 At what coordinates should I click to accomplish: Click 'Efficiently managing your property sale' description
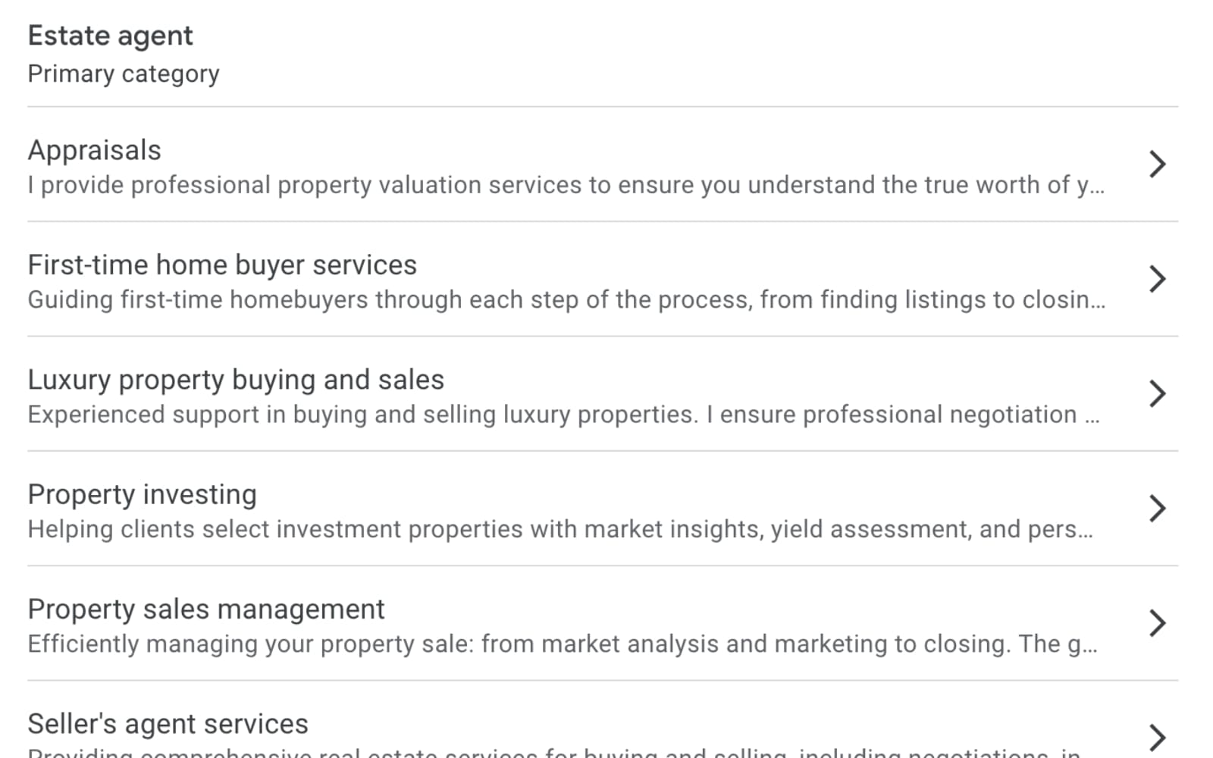(562, 644)
